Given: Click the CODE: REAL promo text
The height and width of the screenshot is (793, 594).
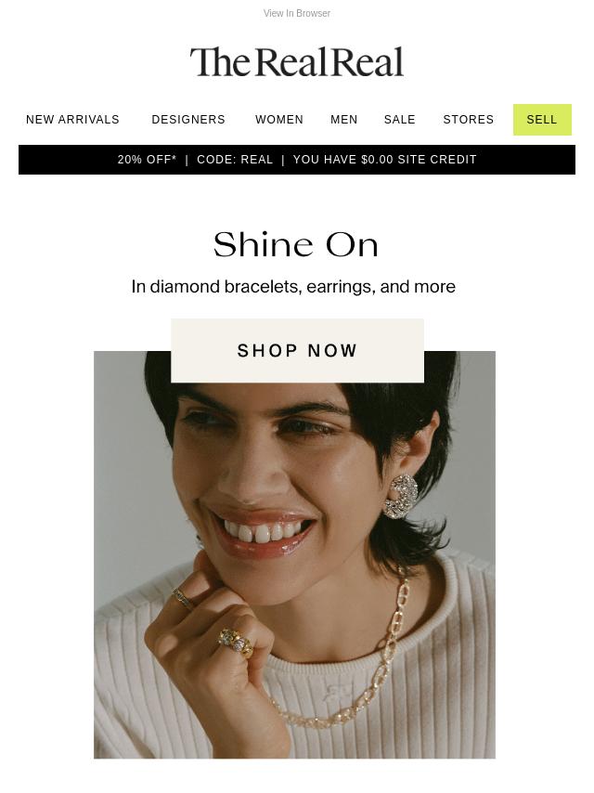Looking at the screenshot, I should point(235,160).
